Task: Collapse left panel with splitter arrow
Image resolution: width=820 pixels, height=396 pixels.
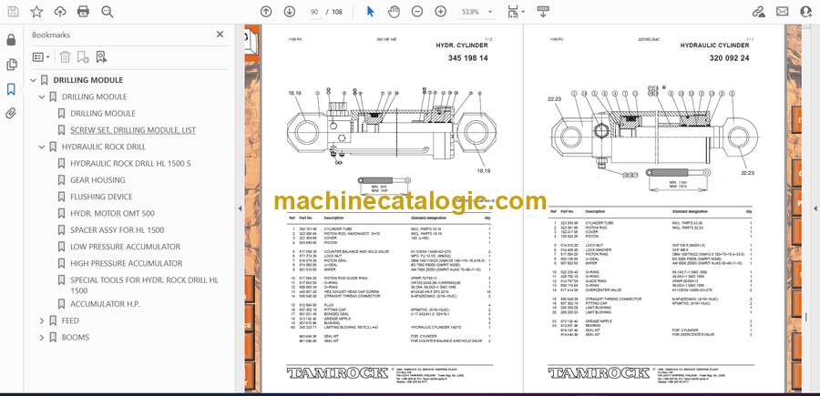Action: coord(240,208)
